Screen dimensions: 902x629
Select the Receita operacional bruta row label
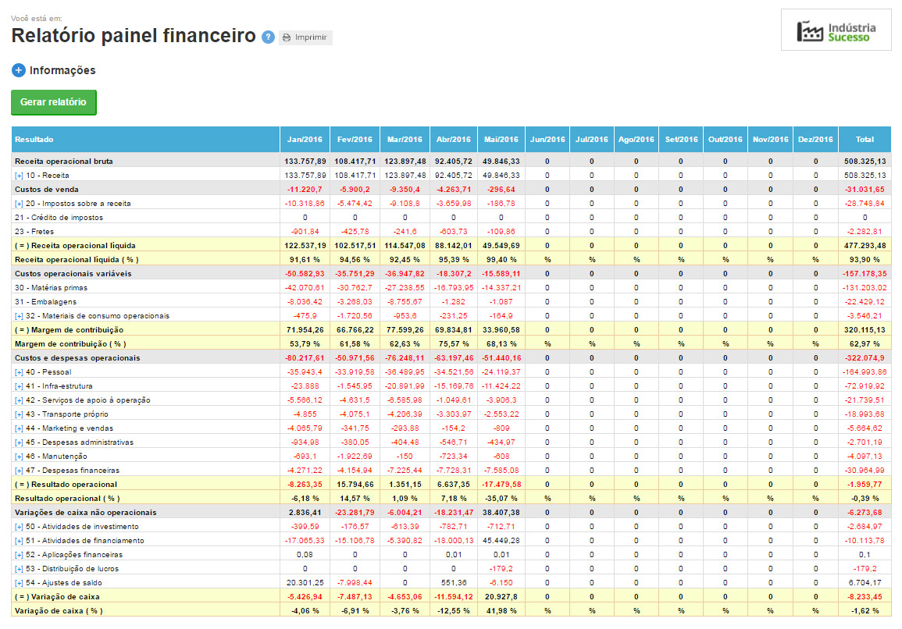[x=64, y=162]
